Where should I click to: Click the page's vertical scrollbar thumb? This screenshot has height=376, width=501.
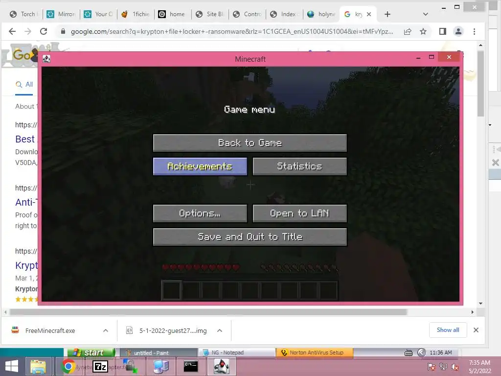coord(480,84)
